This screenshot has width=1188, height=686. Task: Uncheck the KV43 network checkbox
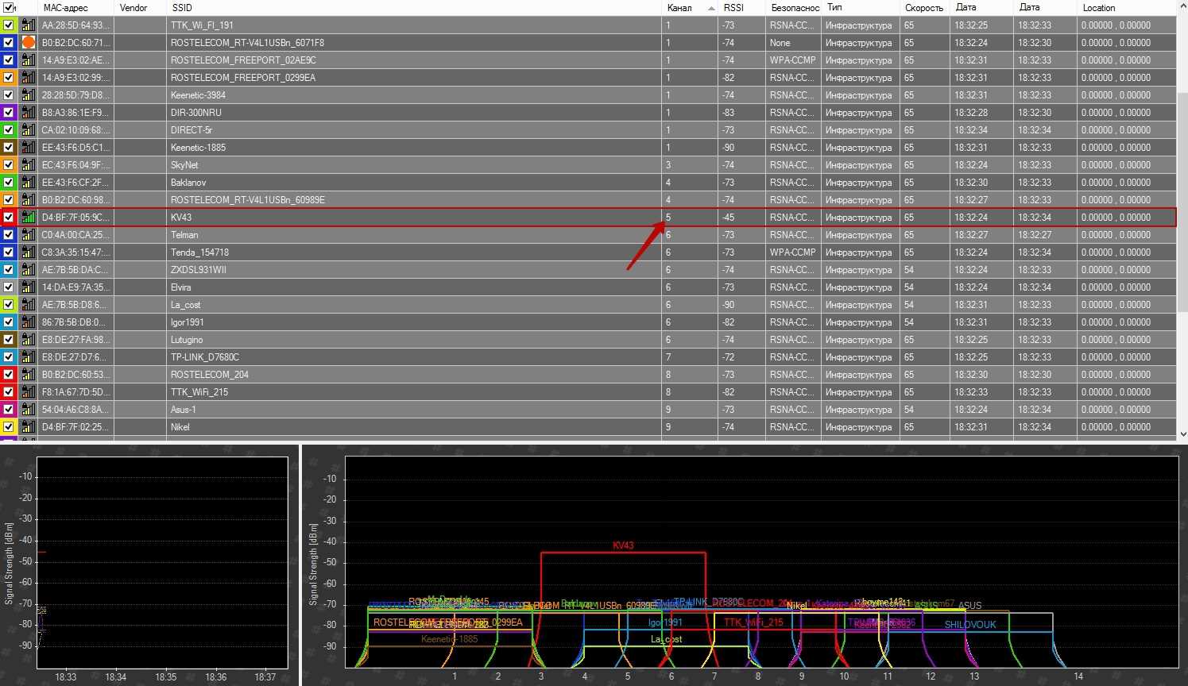8,218
